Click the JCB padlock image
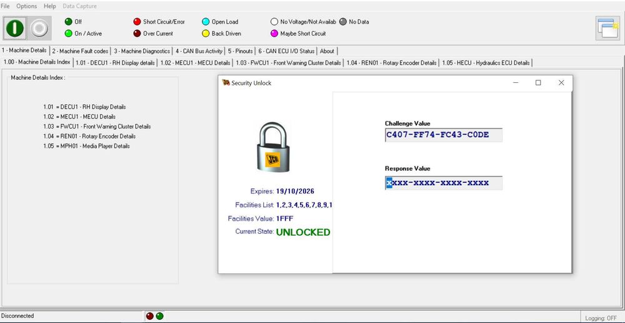The height and width of the screenshot is (323, 625). click(273, 147)
